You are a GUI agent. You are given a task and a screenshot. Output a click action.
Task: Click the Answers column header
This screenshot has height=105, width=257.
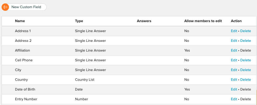(x=144, y=21)
